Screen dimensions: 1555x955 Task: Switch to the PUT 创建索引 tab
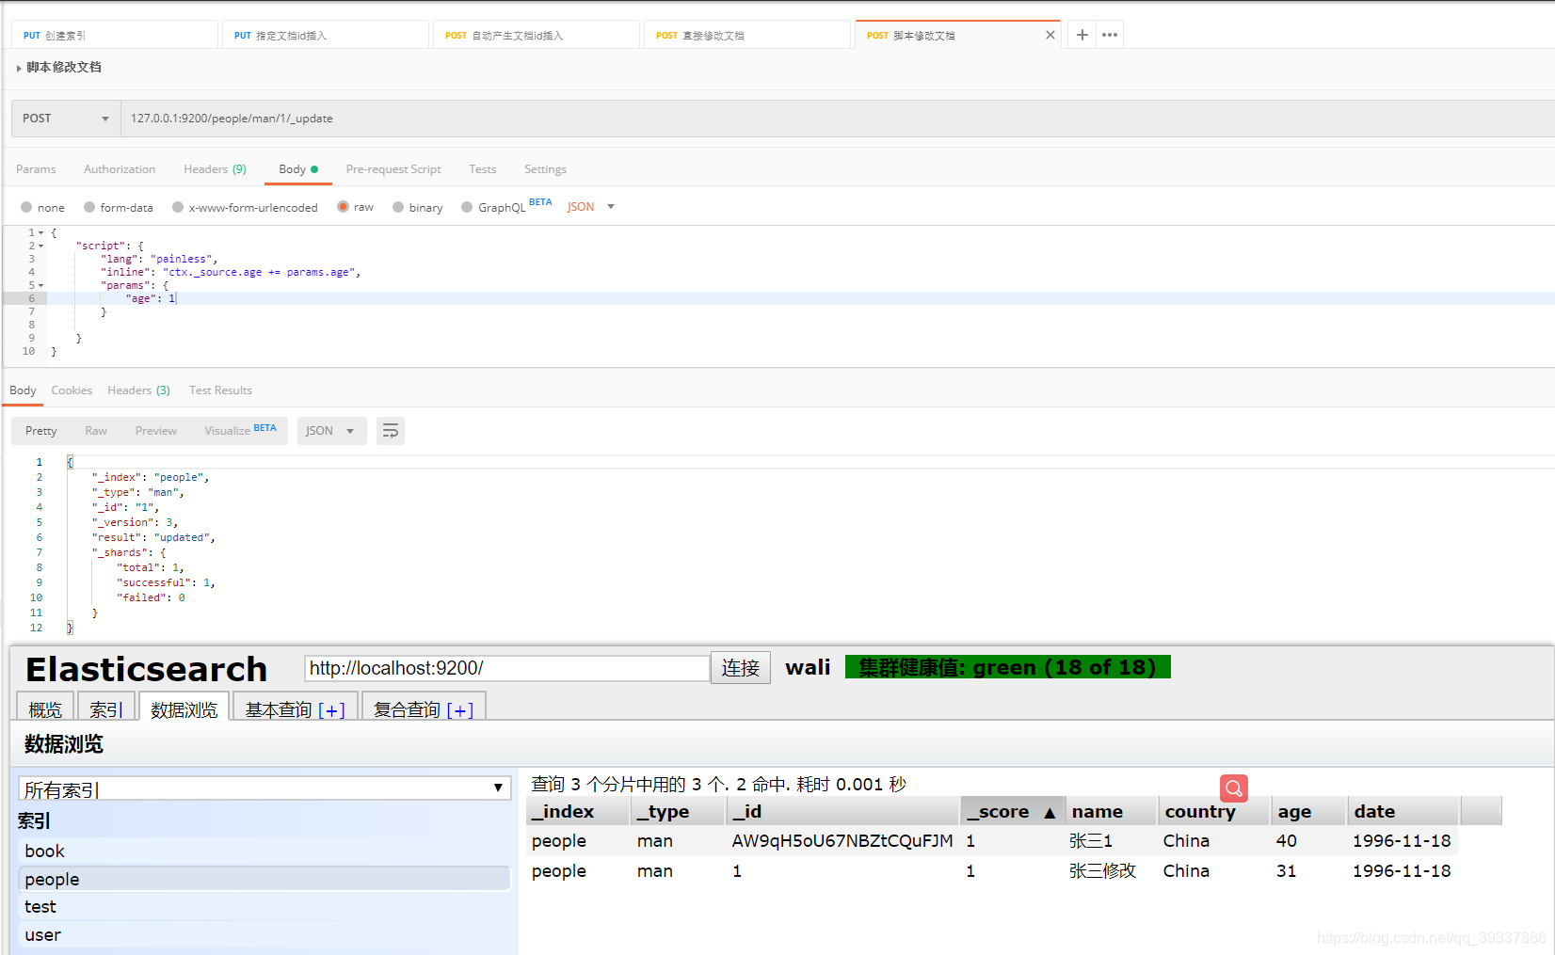coord(115,35)
